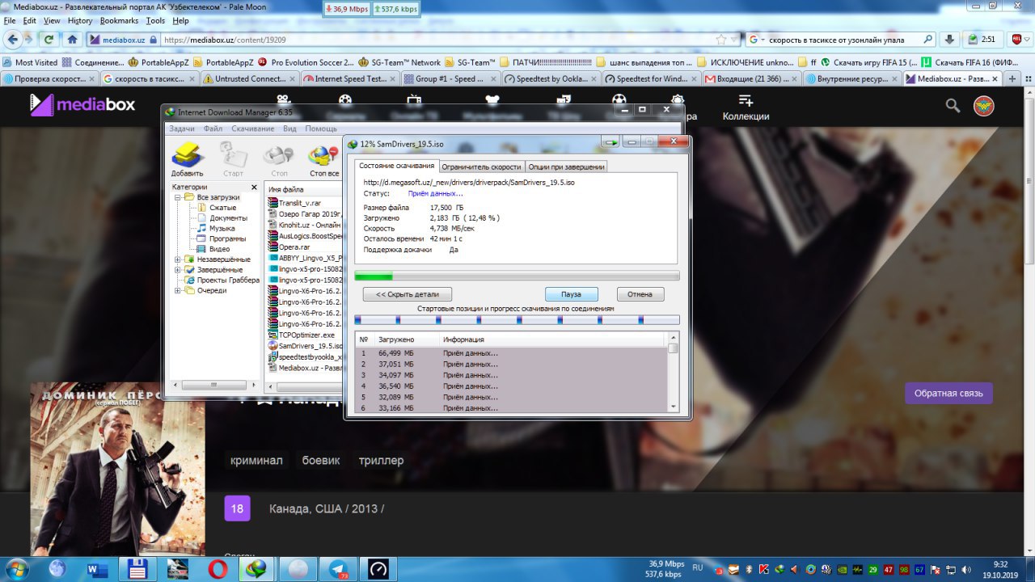Click the криминал genre tag
The width and height of the screenshot is (1035, 582).
[x=256, y=461]
